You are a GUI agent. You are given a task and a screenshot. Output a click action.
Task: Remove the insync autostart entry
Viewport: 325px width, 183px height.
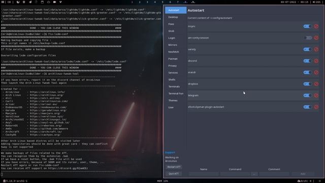tap(316, 26)
